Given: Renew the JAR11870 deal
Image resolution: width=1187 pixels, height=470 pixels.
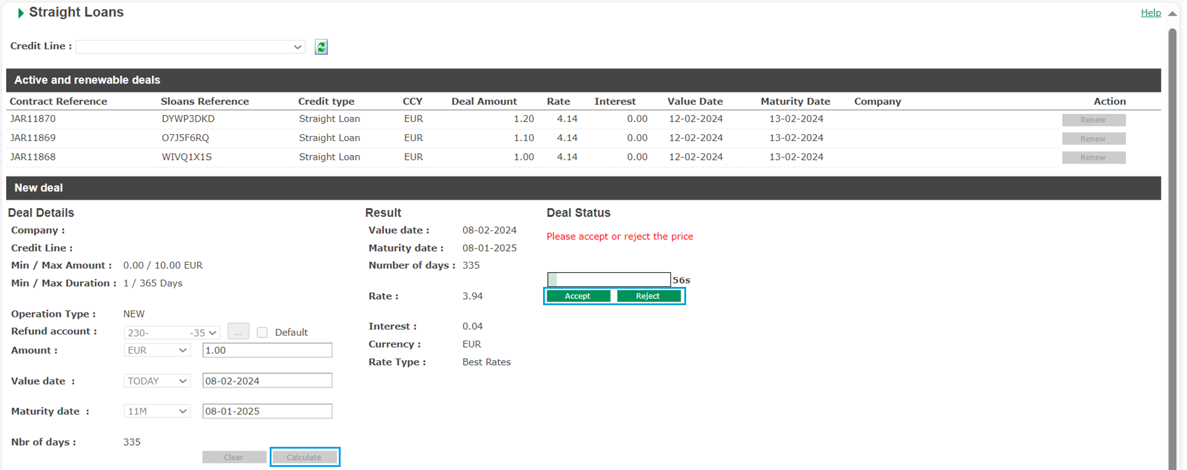Looking at the screenshot, I should click(1093, 120).
